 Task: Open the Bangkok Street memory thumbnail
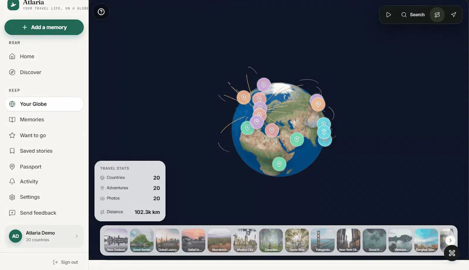click(426, 240)
